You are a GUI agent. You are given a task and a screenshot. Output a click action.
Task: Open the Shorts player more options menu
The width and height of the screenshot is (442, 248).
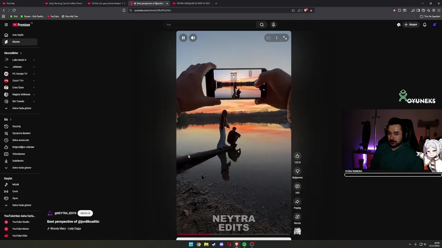pyautogui.click(x=277, y=38)
